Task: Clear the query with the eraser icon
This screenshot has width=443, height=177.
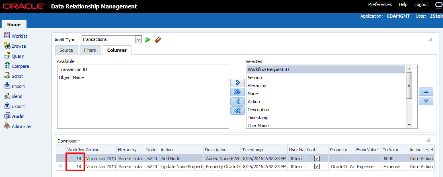Action: point(158,40)
